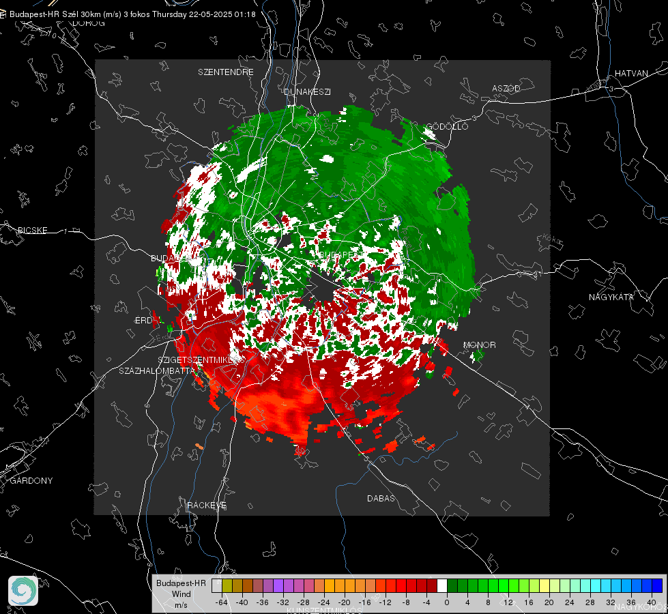Viewport: 668px width, 614px height.
Task: Click the RÁCKEVE town label
Action: 207,505
